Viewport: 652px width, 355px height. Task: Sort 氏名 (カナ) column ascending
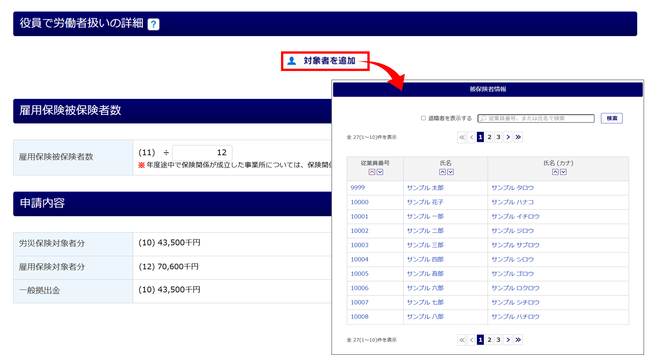coord(555,172)
